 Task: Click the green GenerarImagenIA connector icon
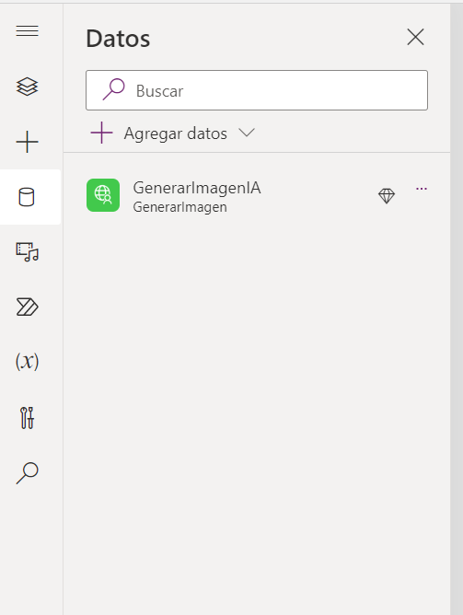coord(103,195)
